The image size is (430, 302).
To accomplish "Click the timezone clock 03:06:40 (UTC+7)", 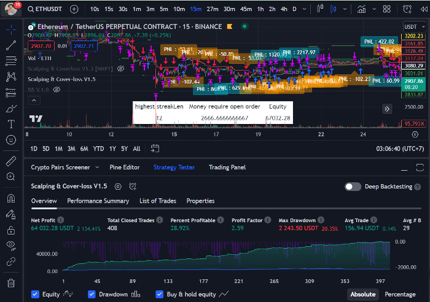I will pos(400,149).
